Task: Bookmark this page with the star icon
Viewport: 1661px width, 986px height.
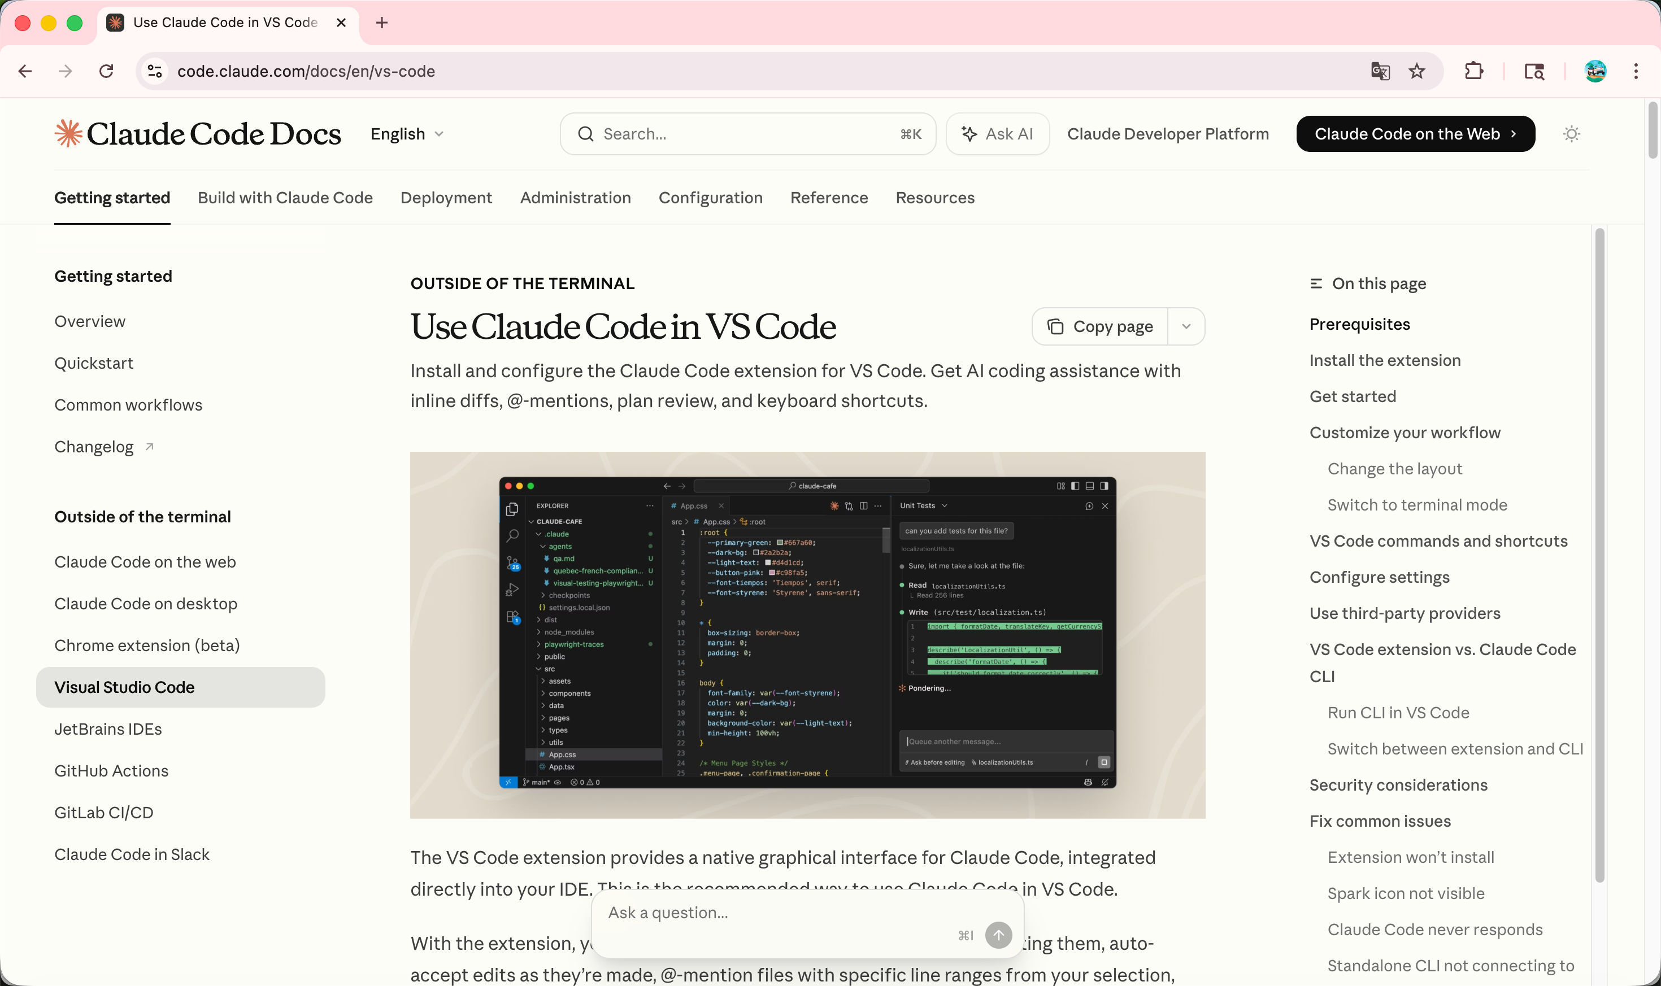Action: click(1416, 71)
